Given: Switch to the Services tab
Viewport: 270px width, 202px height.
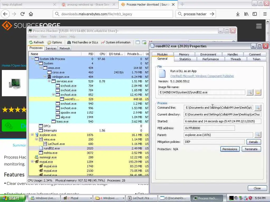Looking at the screenshot, I should (51, 48).
